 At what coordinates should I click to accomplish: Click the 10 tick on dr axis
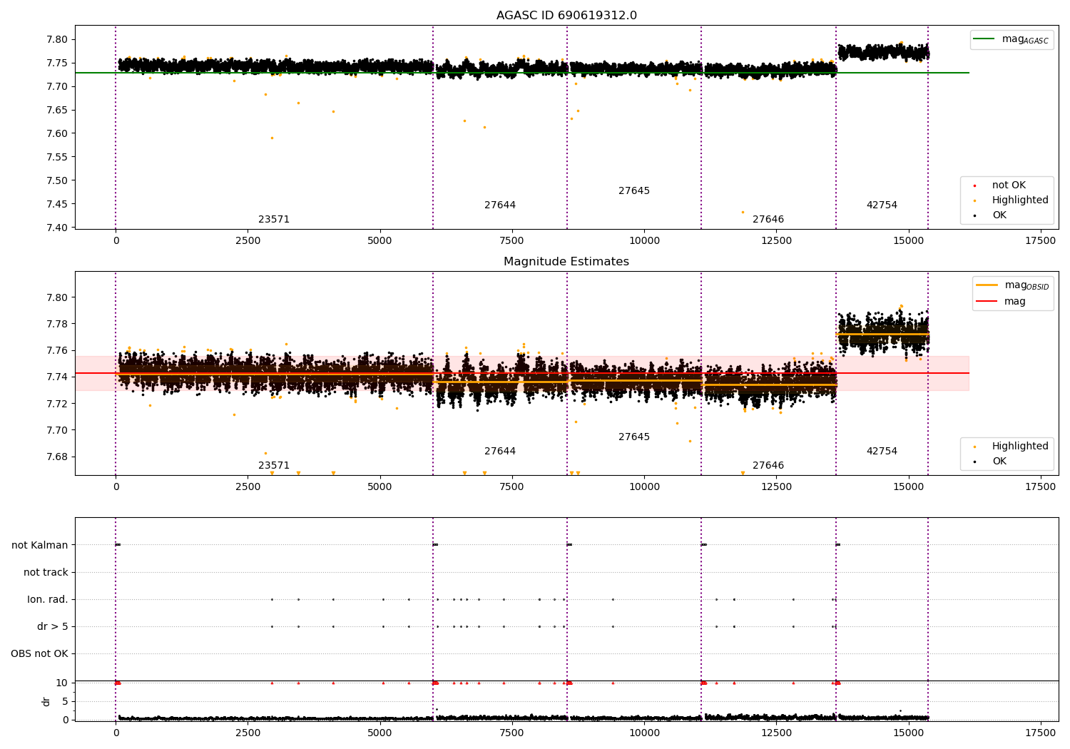[x=62, y=683]
